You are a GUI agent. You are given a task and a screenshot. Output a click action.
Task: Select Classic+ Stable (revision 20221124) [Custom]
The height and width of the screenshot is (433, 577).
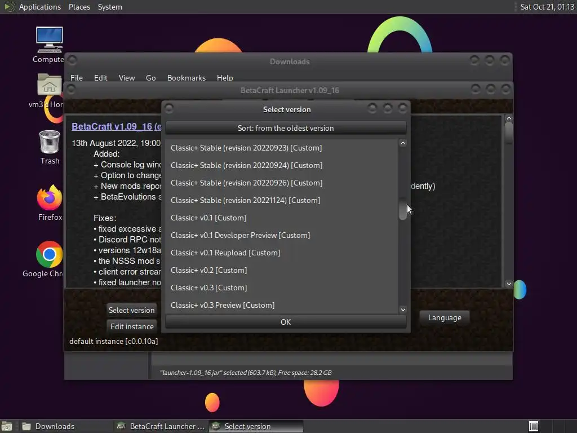point(282,200)
